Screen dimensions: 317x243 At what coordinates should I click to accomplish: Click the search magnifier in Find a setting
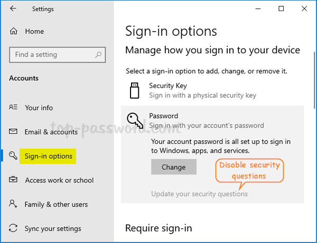tap(97, 55)
